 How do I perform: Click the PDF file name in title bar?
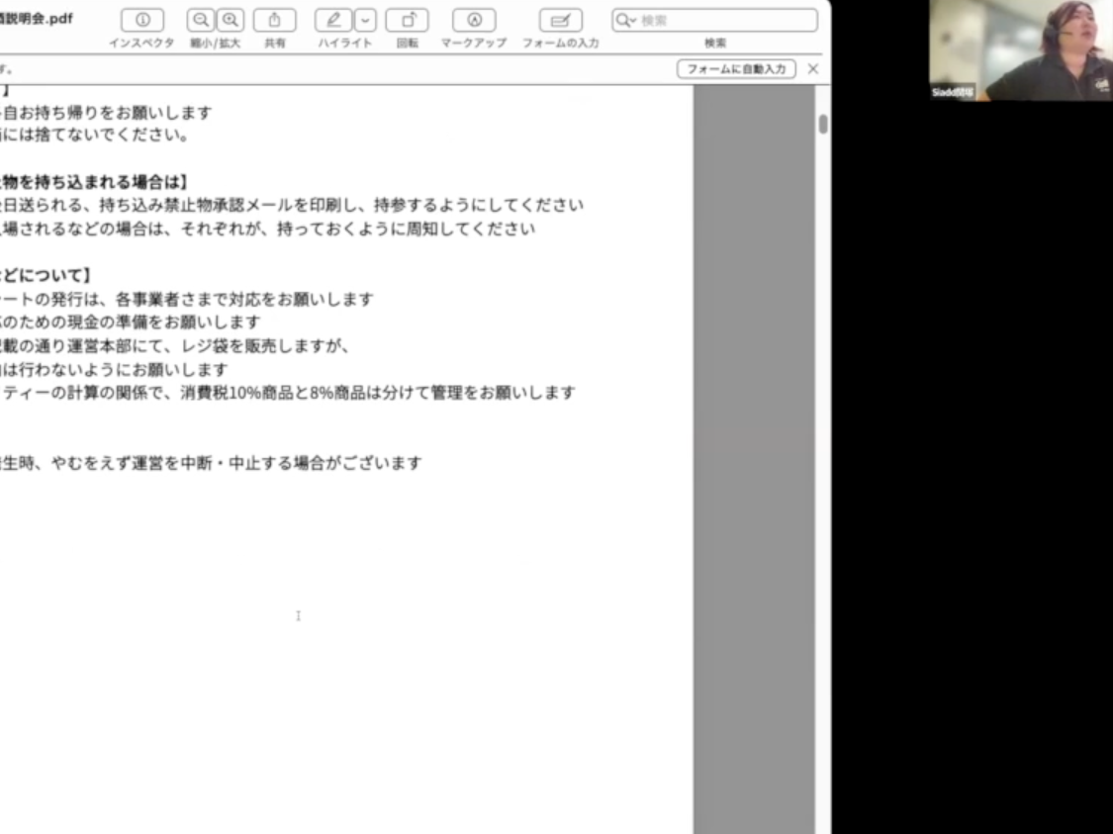37,19
